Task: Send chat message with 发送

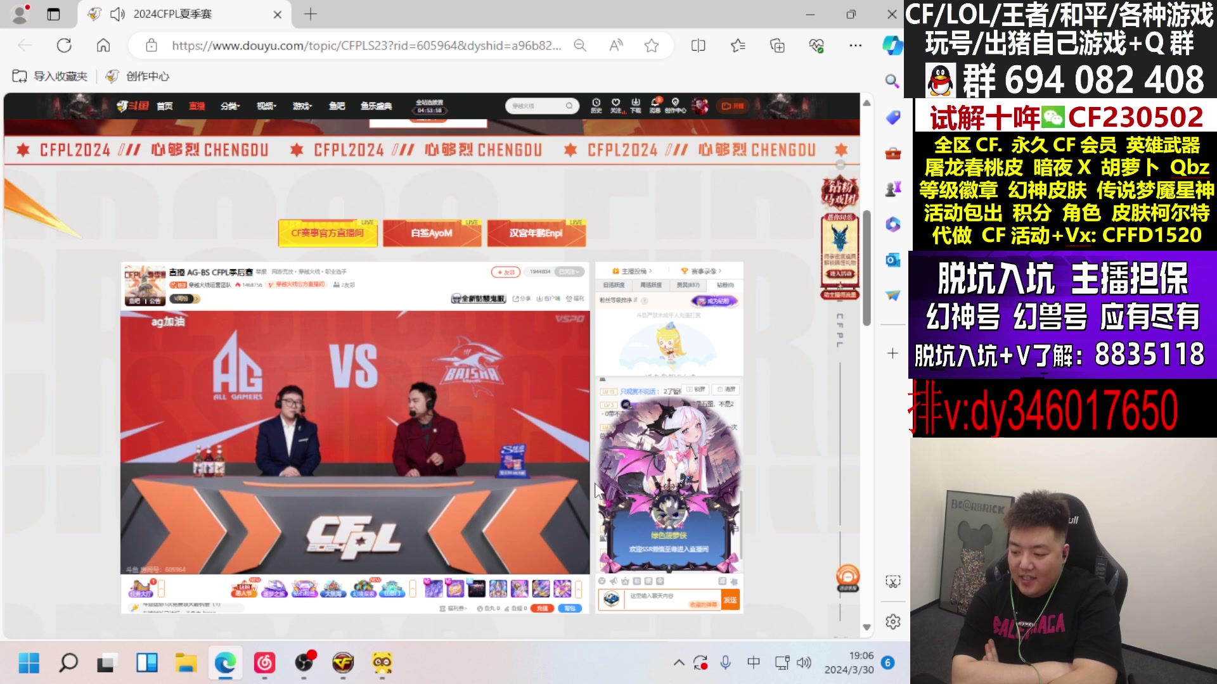Action: pos(730,600)
